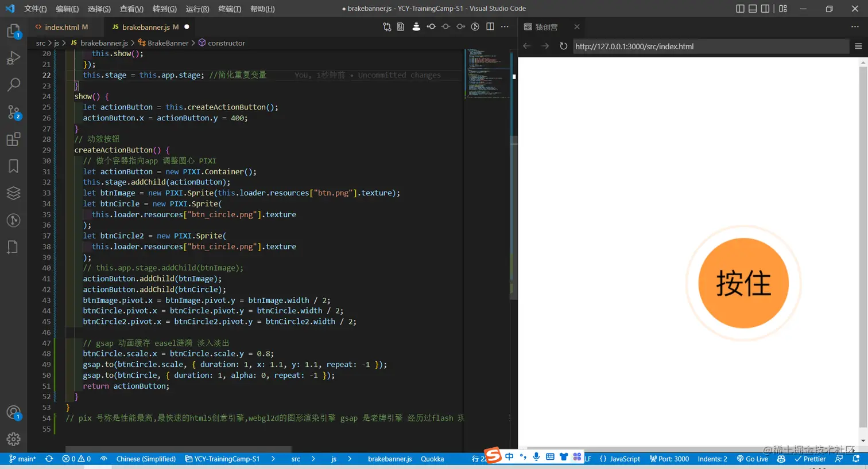Open next revision changes icon
The height and width of the screenshot is (469, 868).
click(x=460, y=27)
